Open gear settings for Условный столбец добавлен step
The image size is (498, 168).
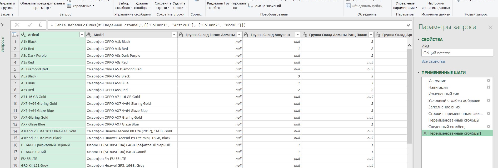pyautogui.click(x=488, y=101)
